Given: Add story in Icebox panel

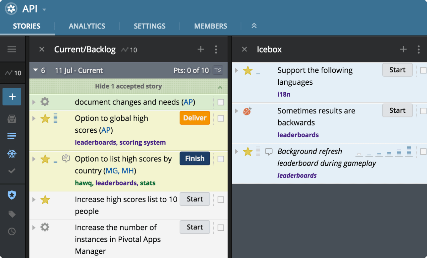Looking at the screenshot, I should (403, 49).
